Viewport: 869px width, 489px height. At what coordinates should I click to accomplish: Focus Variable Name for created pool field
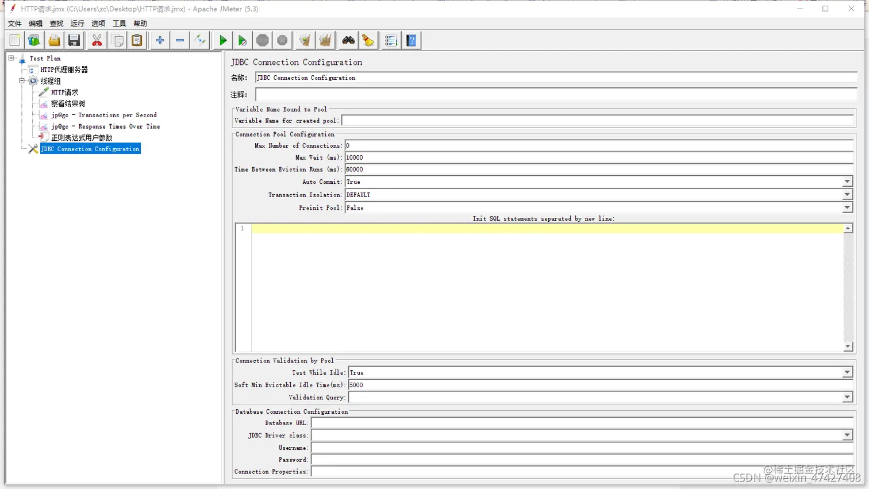(x=597, y=121)
